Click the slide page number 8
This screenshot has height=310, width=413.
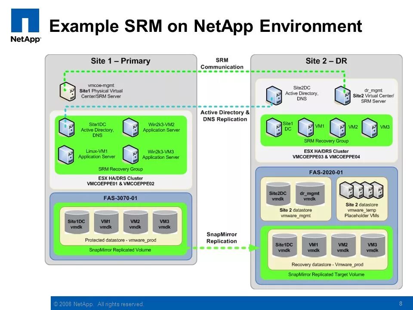click(x=401, y=304)
